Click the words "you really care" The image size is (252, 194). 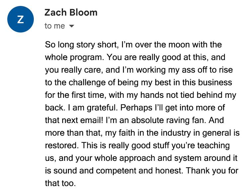(x=74, y=70)
